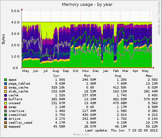Click the 'Feb' x-axis month label

pos(116,71)
